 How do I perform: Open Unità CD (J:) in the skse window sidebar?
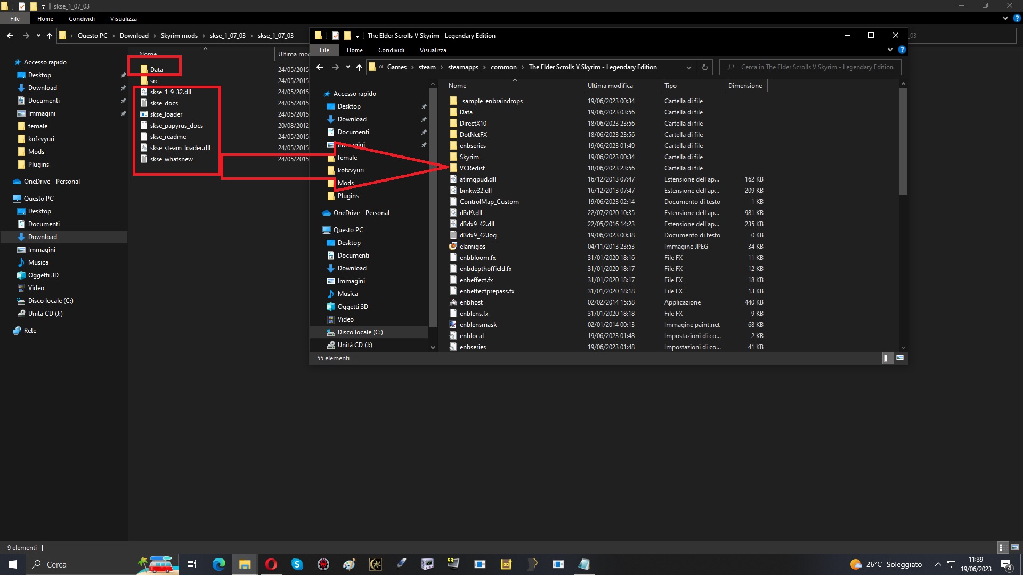click(x=45, y=314)
